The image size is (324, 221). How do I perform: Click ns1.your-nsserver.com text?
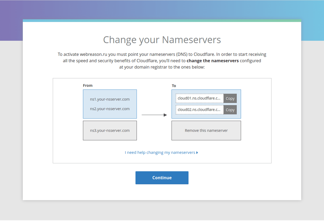(x=110, y=99)
